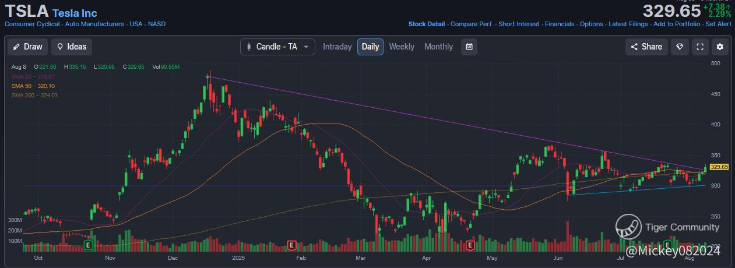735x268 pixels.
Task: Expand the Candle - TA chart type dropdown
Action: [277, 47]
